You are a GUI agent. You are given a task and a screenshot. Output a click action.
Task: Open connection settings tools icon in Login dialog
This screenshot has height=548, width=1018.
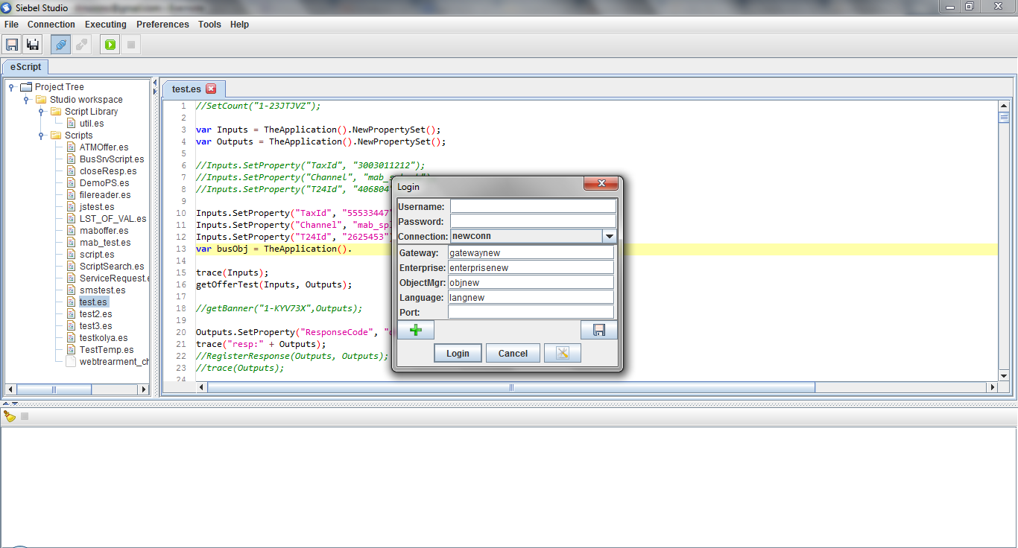(x=563, y=353)
